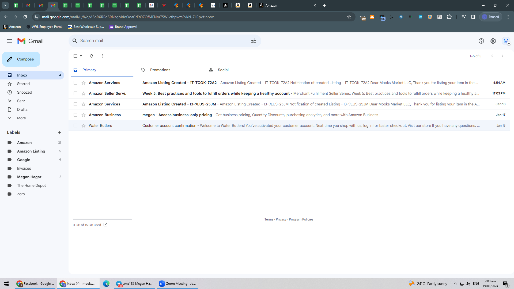Open Chrome side panel icon
Image resolution: width=514 pixels, height=289 pixels.
473,17
